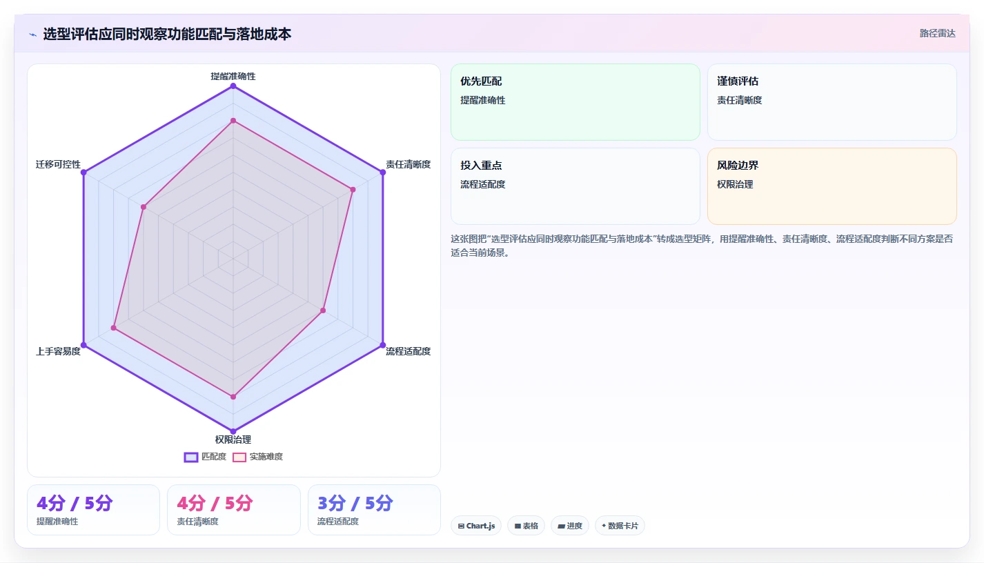Click the lightning icon beside the title
Image resolution: width=984 pixels, height=563 pixels.
(32, 34)
